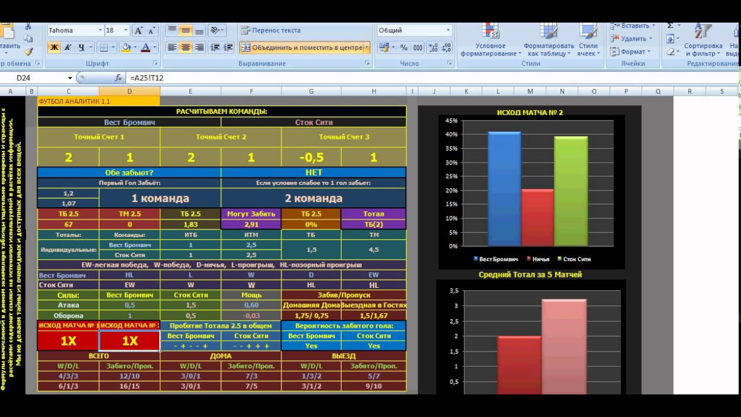Click Объединить и поместить в центре

301,47
